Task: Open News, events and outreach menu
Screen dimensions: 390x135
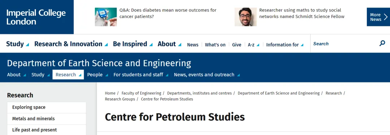Action: [207, 75]
